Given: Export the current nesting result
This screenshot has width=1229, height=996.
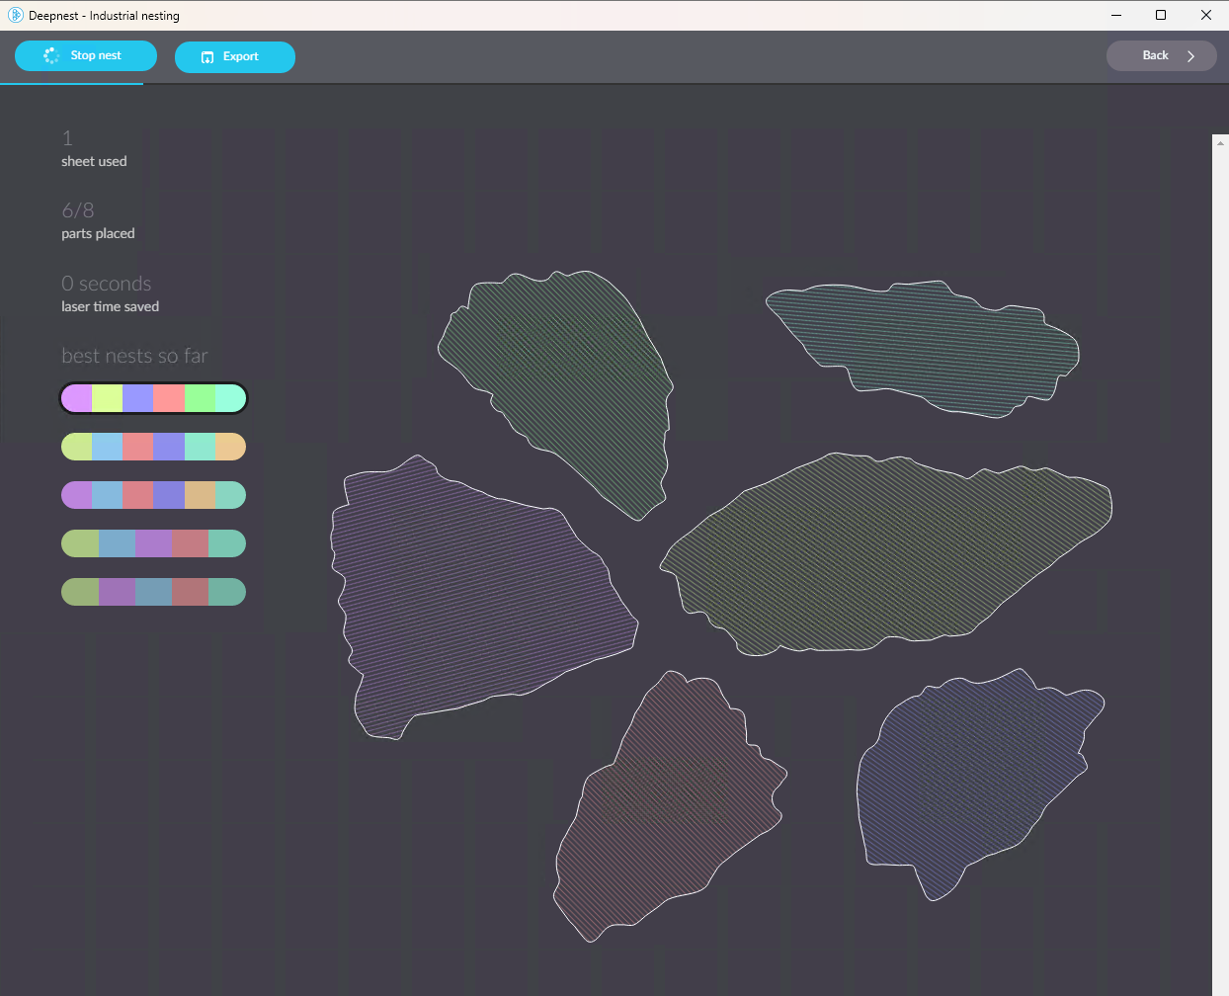Looking at the screenshot, I should point(235,57).
